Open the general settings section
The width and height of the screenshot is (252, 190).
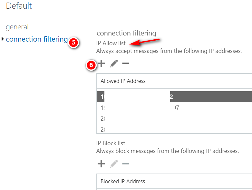click(x=17, y=27)
